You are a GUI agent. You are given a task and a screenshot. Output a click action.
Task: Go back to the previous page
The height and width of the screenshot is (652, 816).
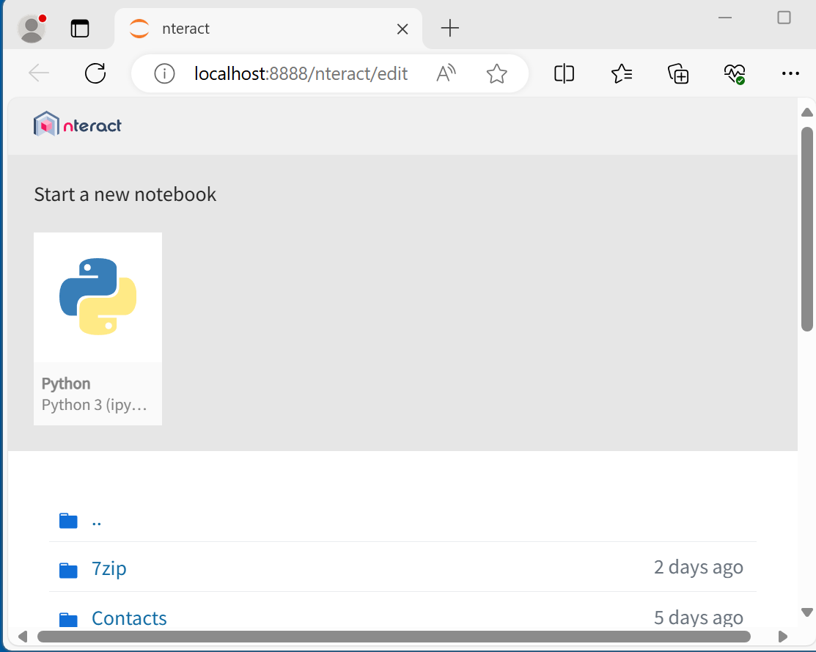(39, 73)
